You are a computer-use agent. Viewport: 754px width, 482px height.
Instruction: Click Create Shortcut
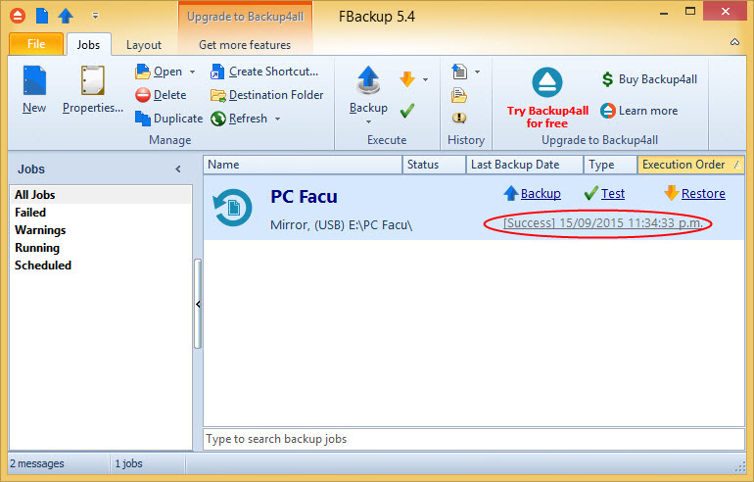(x=264, y=72)
